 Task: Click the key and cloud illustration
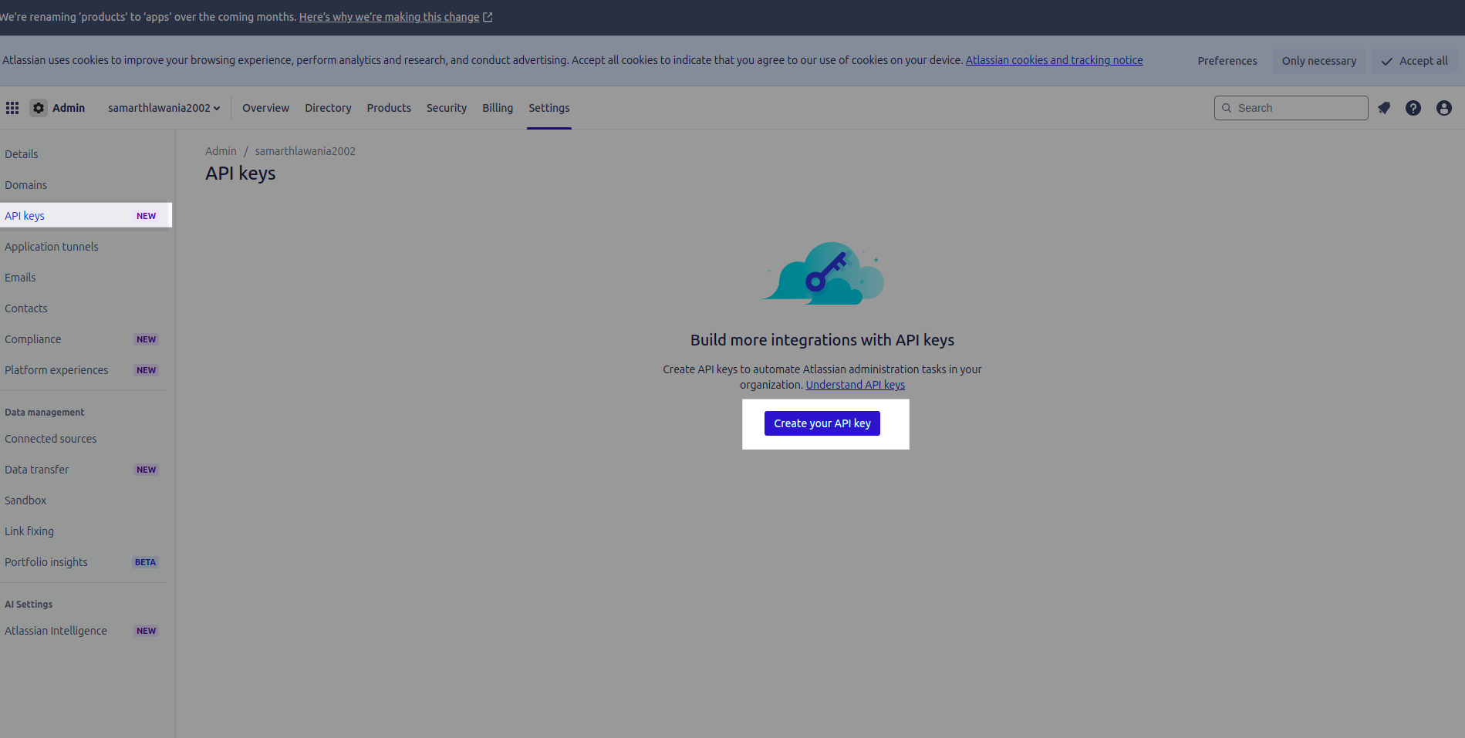(823, 273)
